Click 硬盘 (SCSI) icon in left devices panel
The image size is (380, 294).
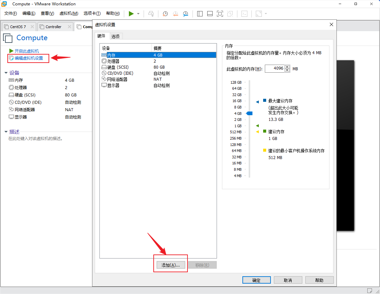(x=11, y=95)
